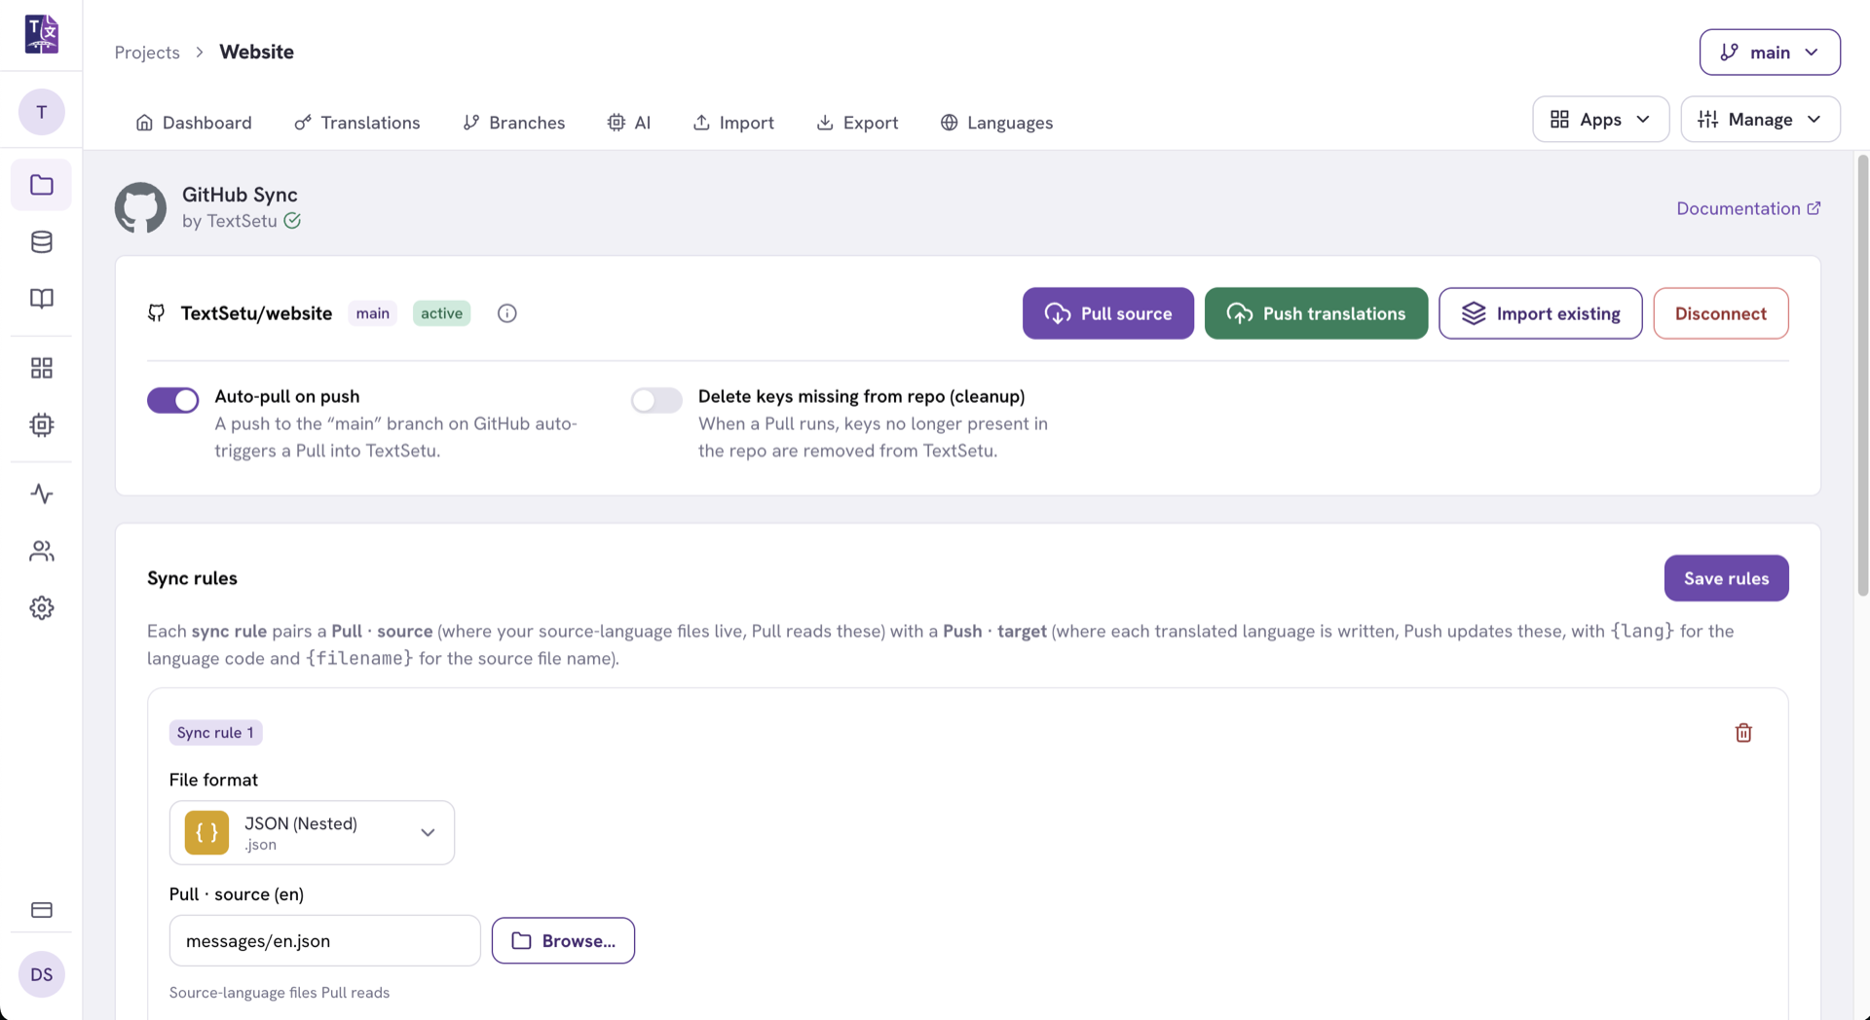Click the main branch badge
The image size is (1870, 1020).
click(x=372, y=313)
